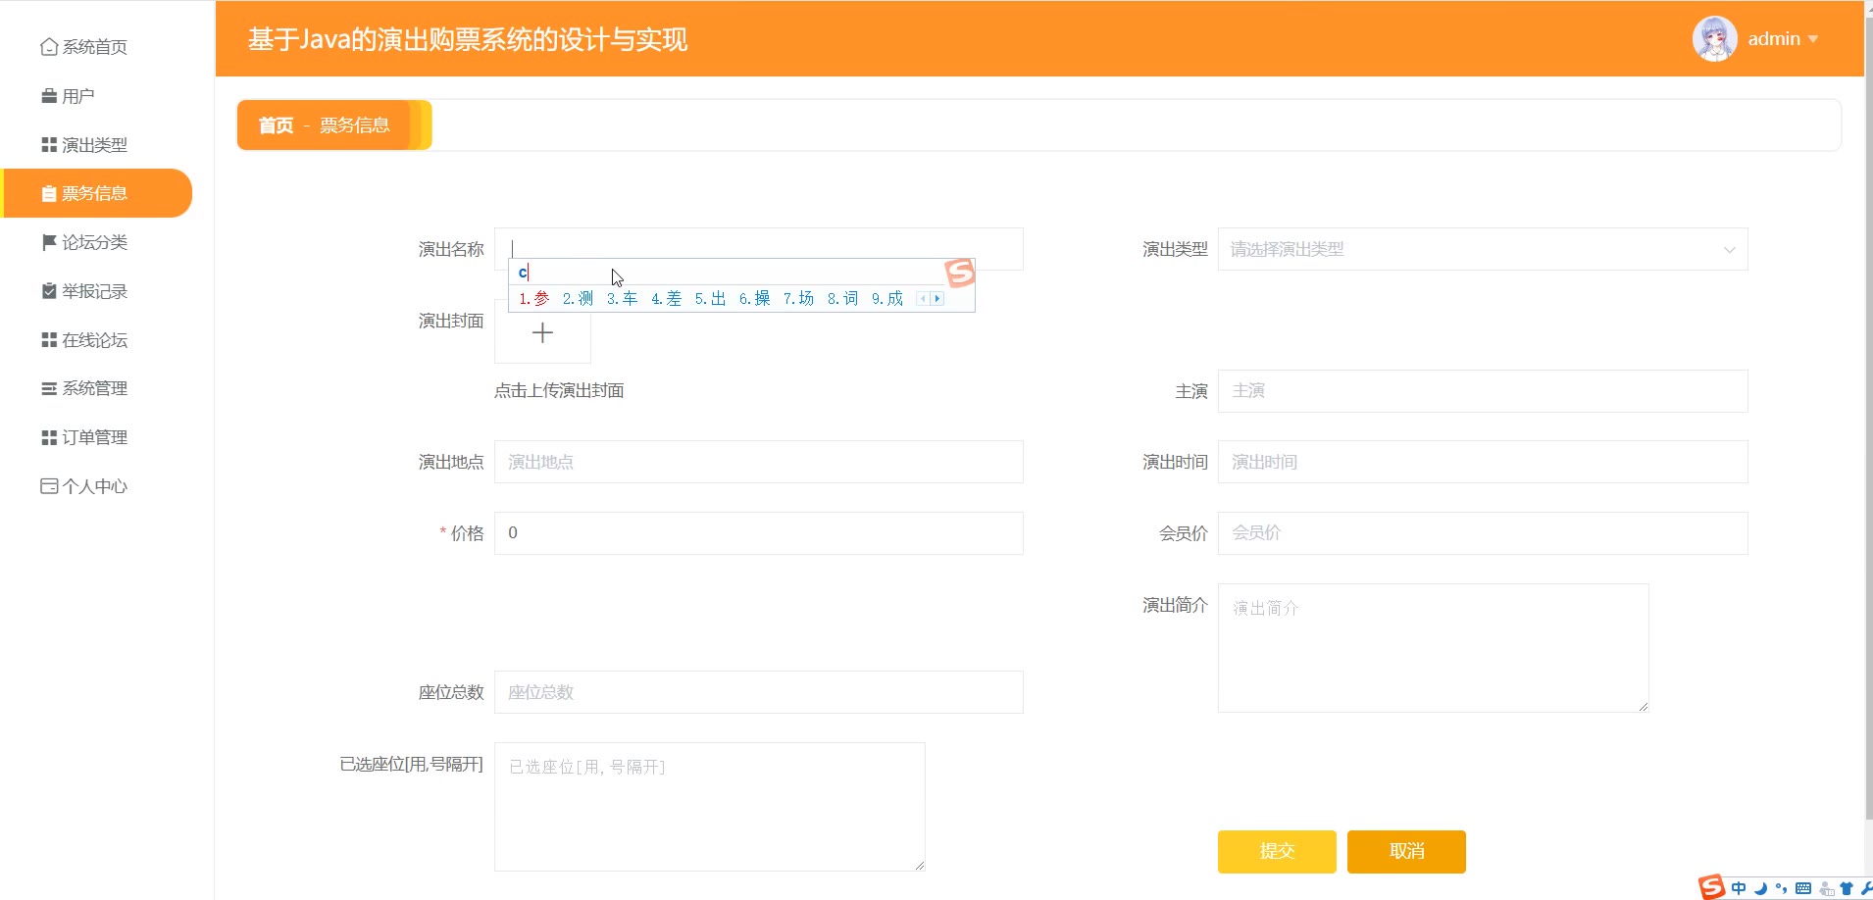Click the grid icon beside 演出类型
This screenshot has height=900, width=1873.
click(48, 145)
